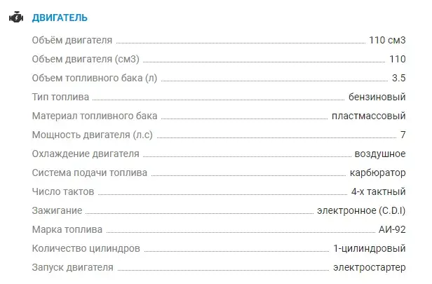The image size is (432, 284).
Task: Click the engine icon beside ДВИГАТЕЛЬ
Action: point(16,18)
